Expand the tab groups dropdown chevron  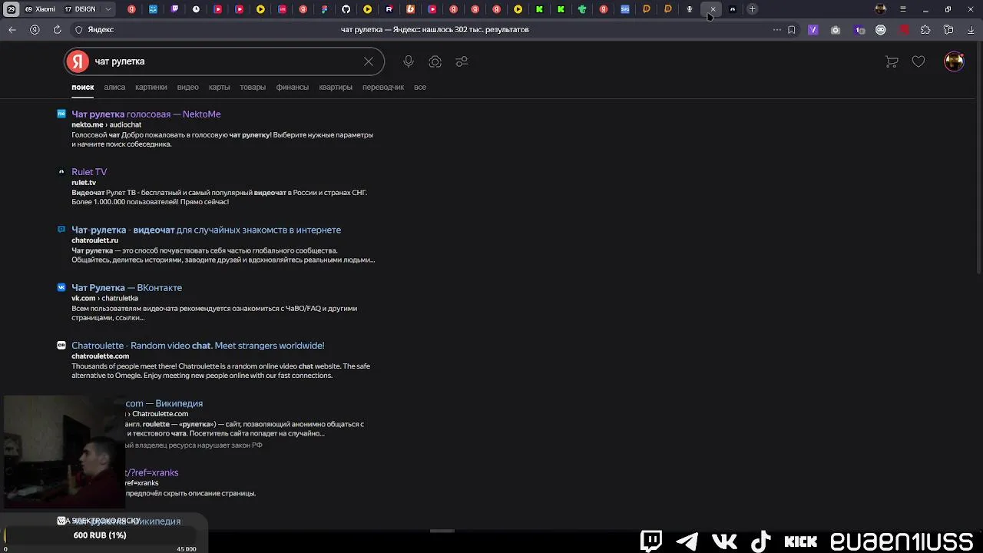(x=108, y=9)
